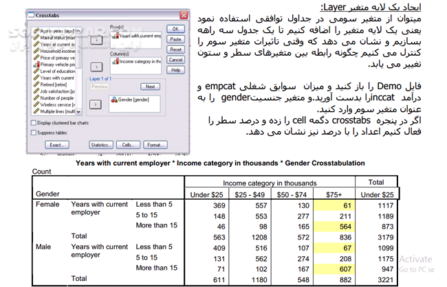The image size is (447, 287).
Task: Click the variable list scrollbar thumb
Action: [x=78, y=50]
